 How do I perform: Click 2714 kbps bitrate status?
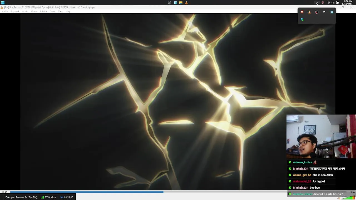tap(51, 197)
